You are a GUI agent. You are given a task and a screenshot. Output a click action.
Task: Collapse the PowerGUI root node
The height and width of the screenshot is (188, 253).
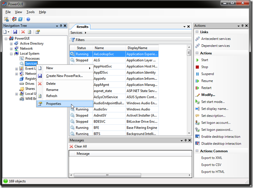(x=6, y=39)
